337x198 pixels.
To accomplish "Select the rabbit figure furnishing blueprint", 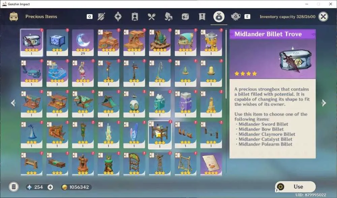I will tap(83, 74).
